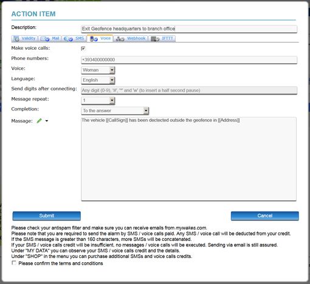Click the Phone numbers input field
The image size is (310, 284).
pyautogui.click(x=189, y=60)
